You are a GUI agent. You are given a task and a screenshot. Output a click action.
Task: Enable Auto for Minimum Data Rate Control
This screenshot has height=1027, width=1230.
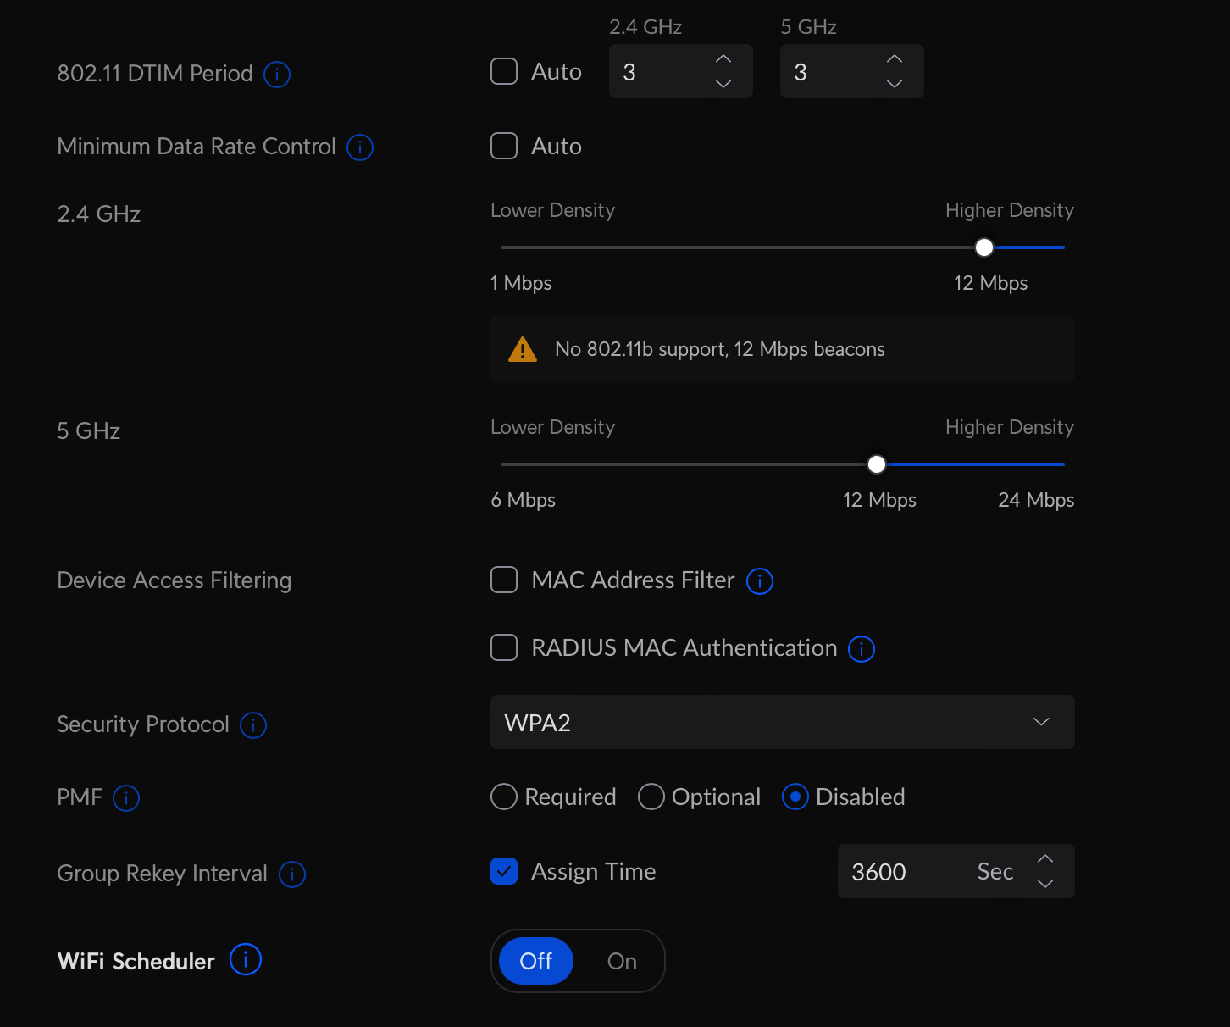click(x=503, y=146)
